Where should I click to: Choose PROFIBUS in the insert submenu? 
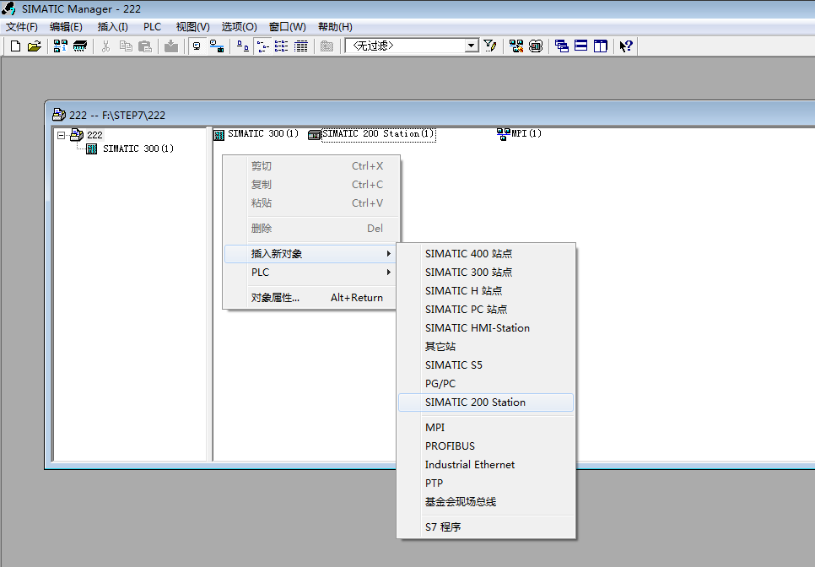(450, 446)
